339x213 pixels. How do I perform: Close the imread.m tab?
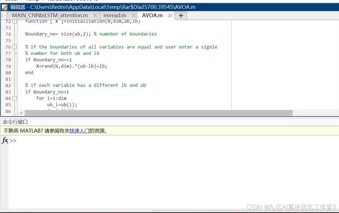pyautogui.click(x=133, y=15)
